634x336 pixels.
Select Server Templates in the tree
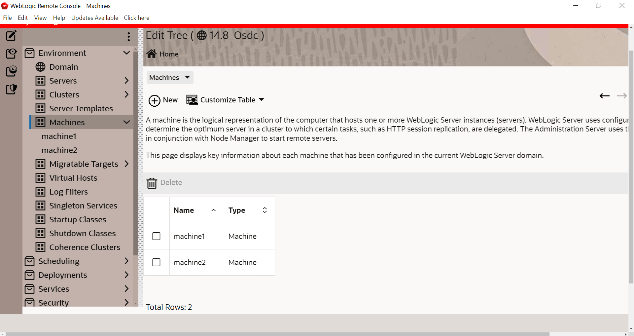[x=81, y=108]
